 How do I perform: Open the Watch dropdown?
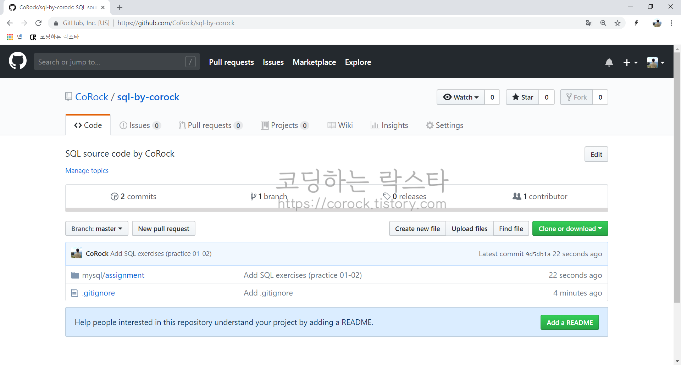coord(461,97)
